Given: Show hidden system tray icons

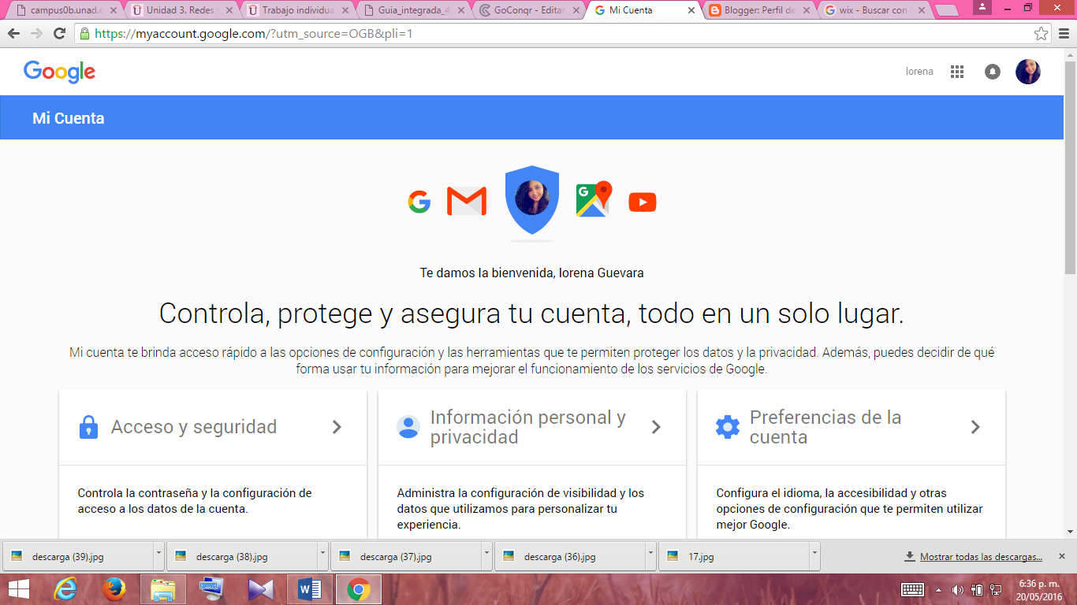Looking at the screenshot, I should pyautogui.click(x=938, y=589).
